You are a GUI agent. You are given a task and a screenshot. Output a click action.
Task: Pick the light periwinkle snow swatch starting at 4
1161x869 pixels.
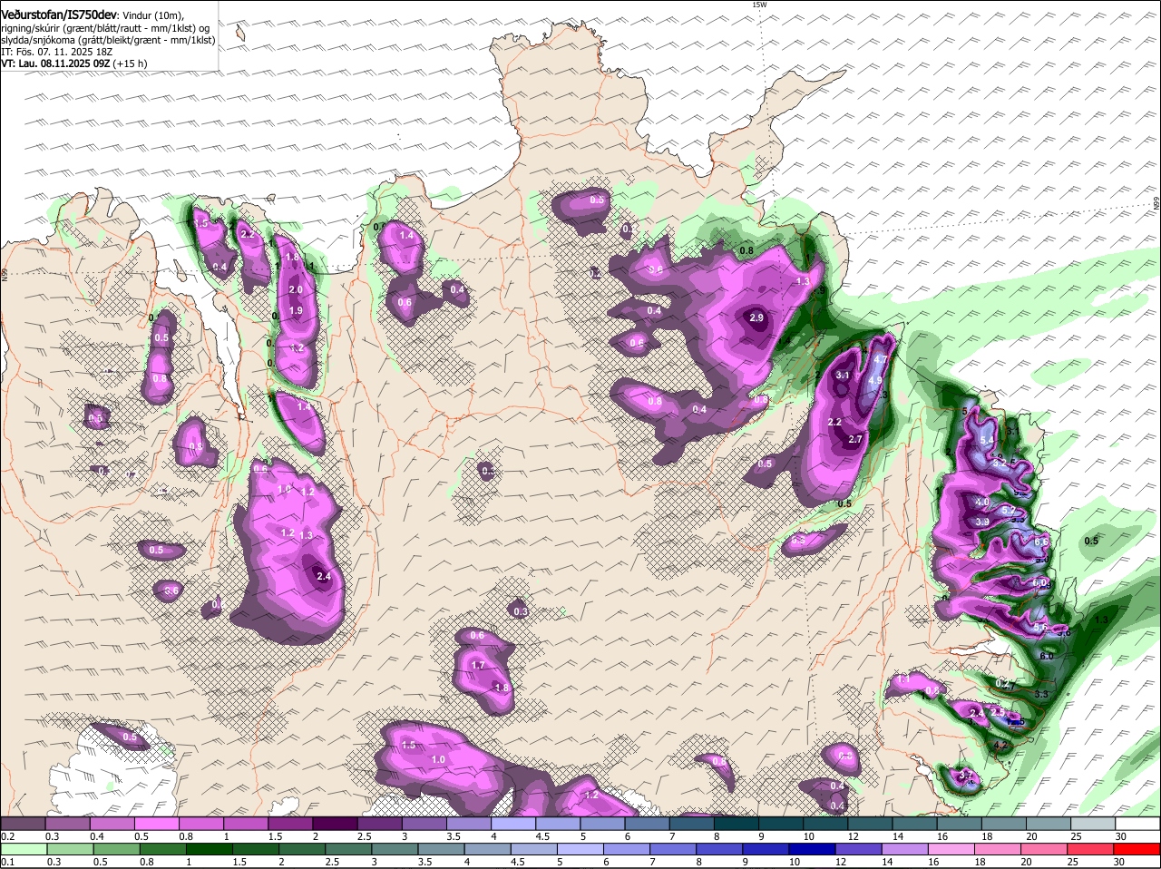pos(513,823)
